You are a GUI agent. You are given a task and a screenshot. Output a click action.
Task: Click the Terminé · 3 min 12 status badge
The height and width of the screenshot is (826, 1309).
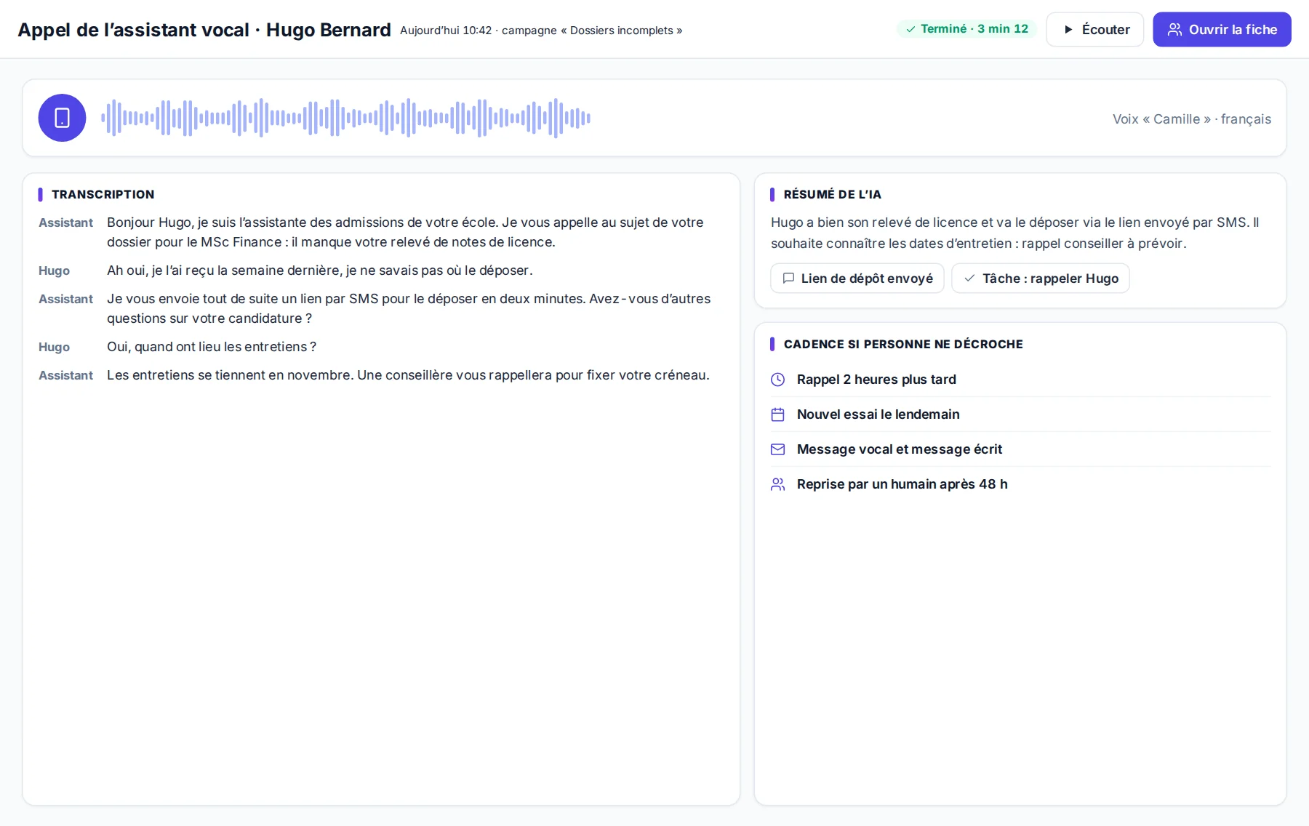(966, 29)
